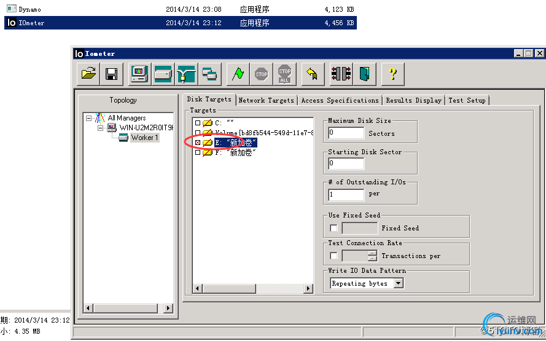Increase Transactions per connection spinner up

click(373, 253)
